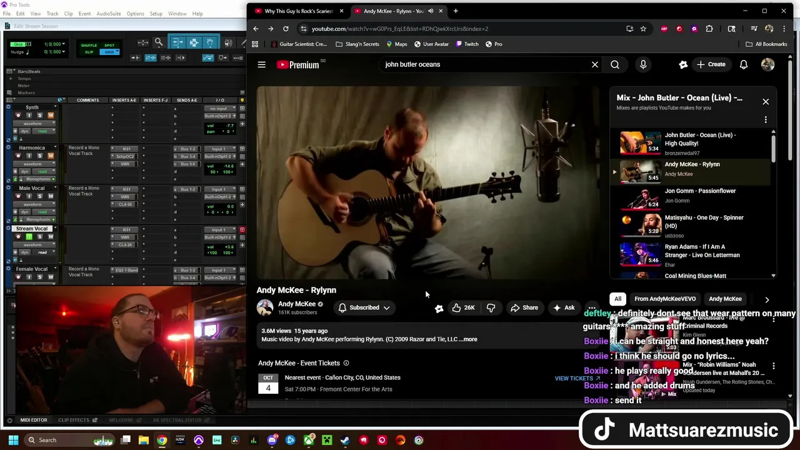Go back in Chrome browser
Screen dimensions: 800x450
tap(256, 29)
